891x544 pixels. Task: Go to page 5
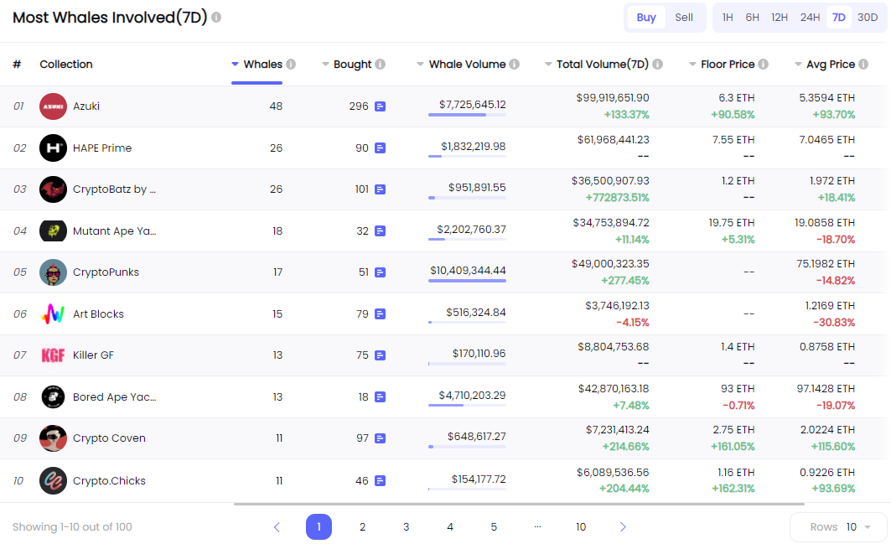tap(494, 527)
